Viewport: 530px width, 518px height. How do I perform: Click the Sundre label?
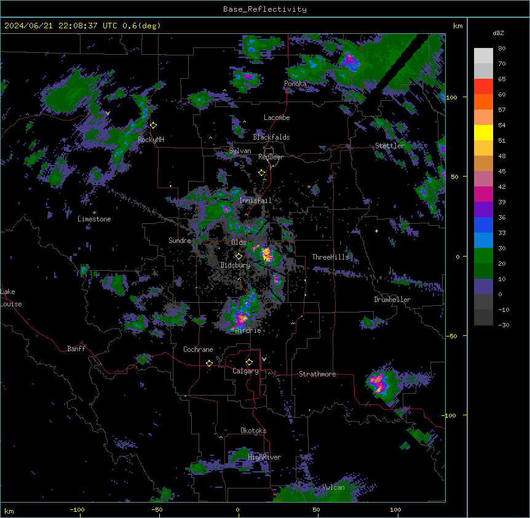point(180,241)
